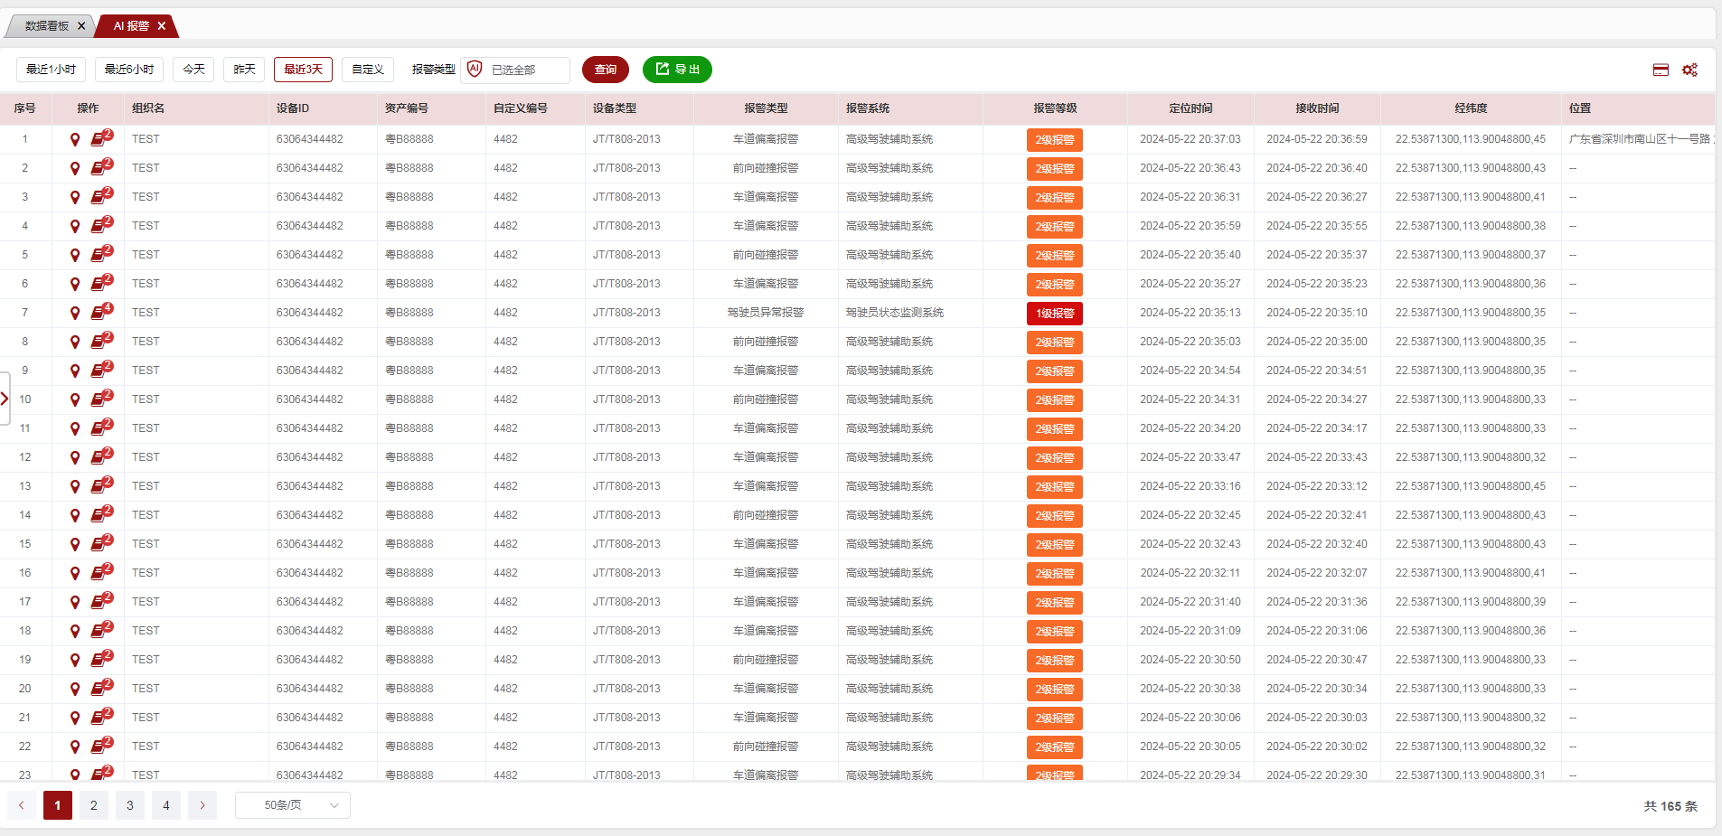Viewport: 1722px width, 836px height.
Task: Expand the collapsed left side panel
Action: 5,399
